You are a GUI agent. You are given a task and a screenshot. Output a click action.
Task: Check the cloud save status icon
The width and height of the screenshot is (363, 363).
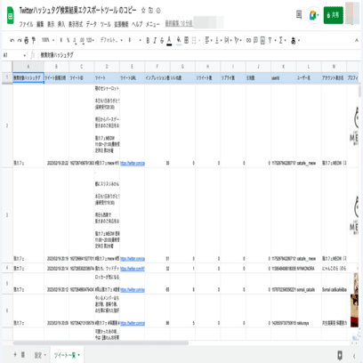(158, 11)
